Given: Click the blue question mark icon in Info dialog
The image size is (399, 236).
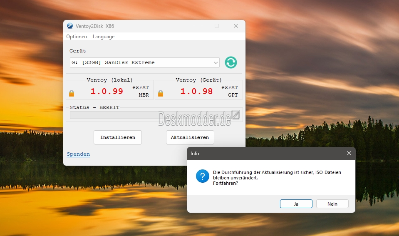Looking at the screenshot, I should (203, 176).
